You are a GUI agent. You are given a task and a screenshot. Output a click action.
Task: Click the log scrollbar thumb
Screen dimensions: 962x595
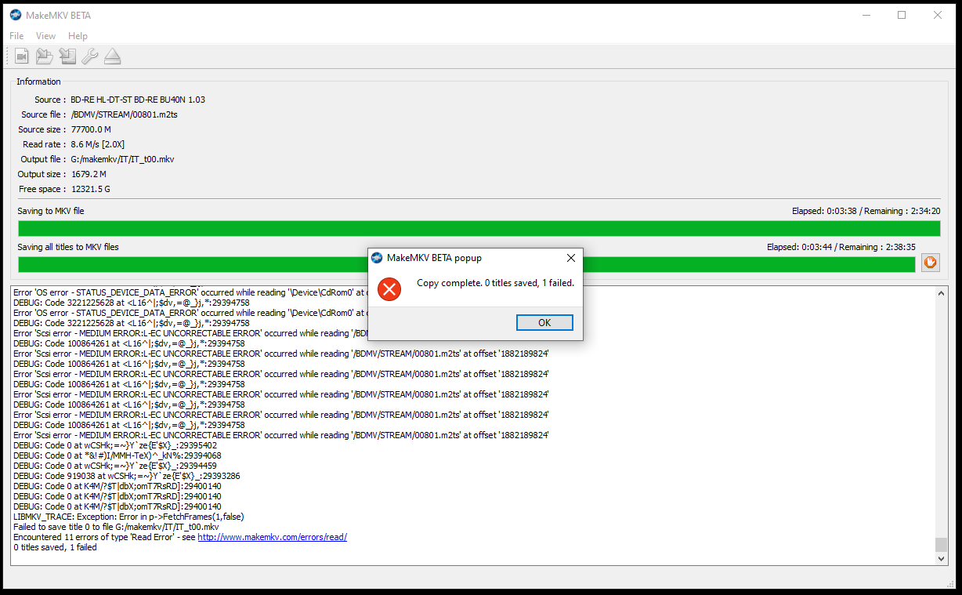point(941,545)
